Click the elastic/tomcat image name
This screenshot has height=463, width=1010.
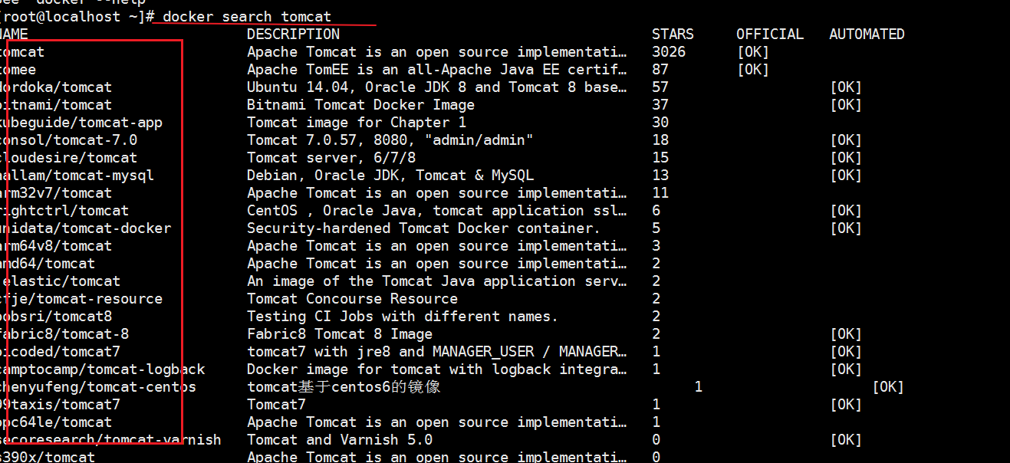pos(60,281)
